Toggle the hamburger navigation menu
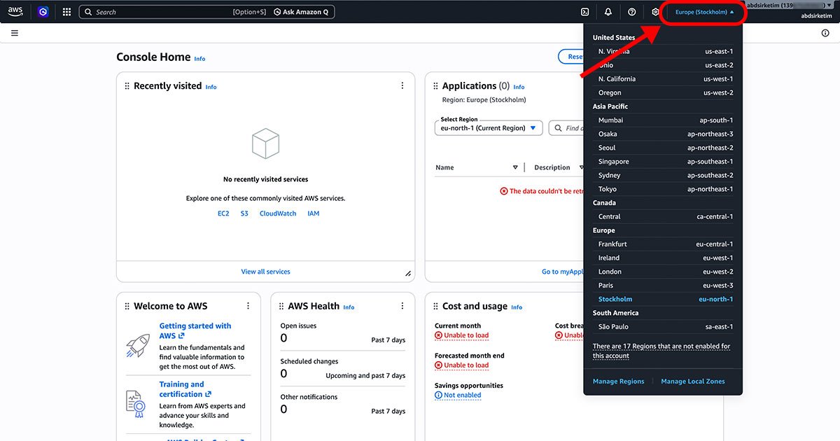The width and height of the screenshot is (840, 441). (x=15, y=33)
